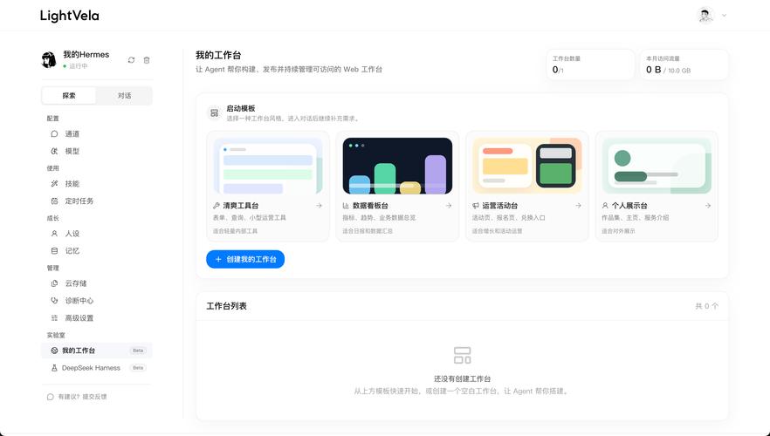This screenshot has height=436, width=770.
Task: Click the 工作台数量 stat card
Action: [x=590, y=65]
